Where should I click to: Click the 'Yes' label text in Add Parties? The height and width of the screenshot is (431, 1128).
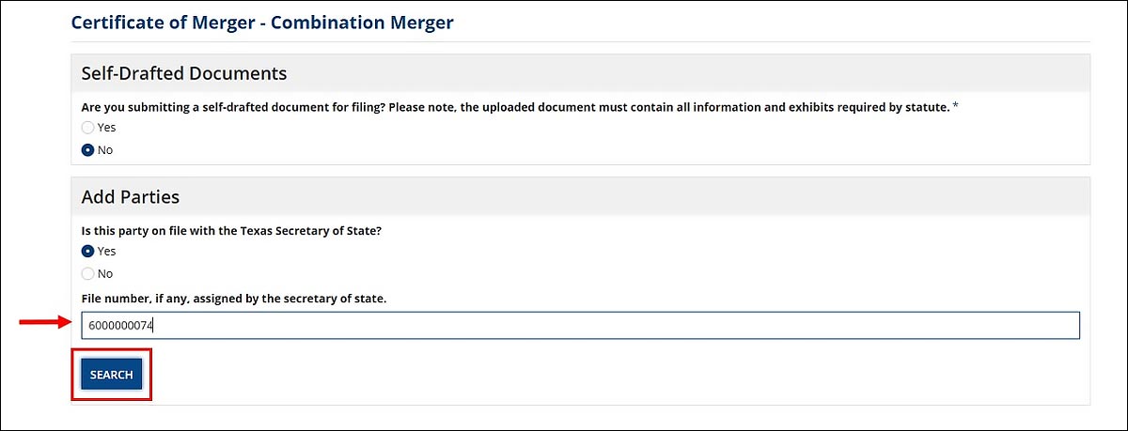tap(107, 252)
